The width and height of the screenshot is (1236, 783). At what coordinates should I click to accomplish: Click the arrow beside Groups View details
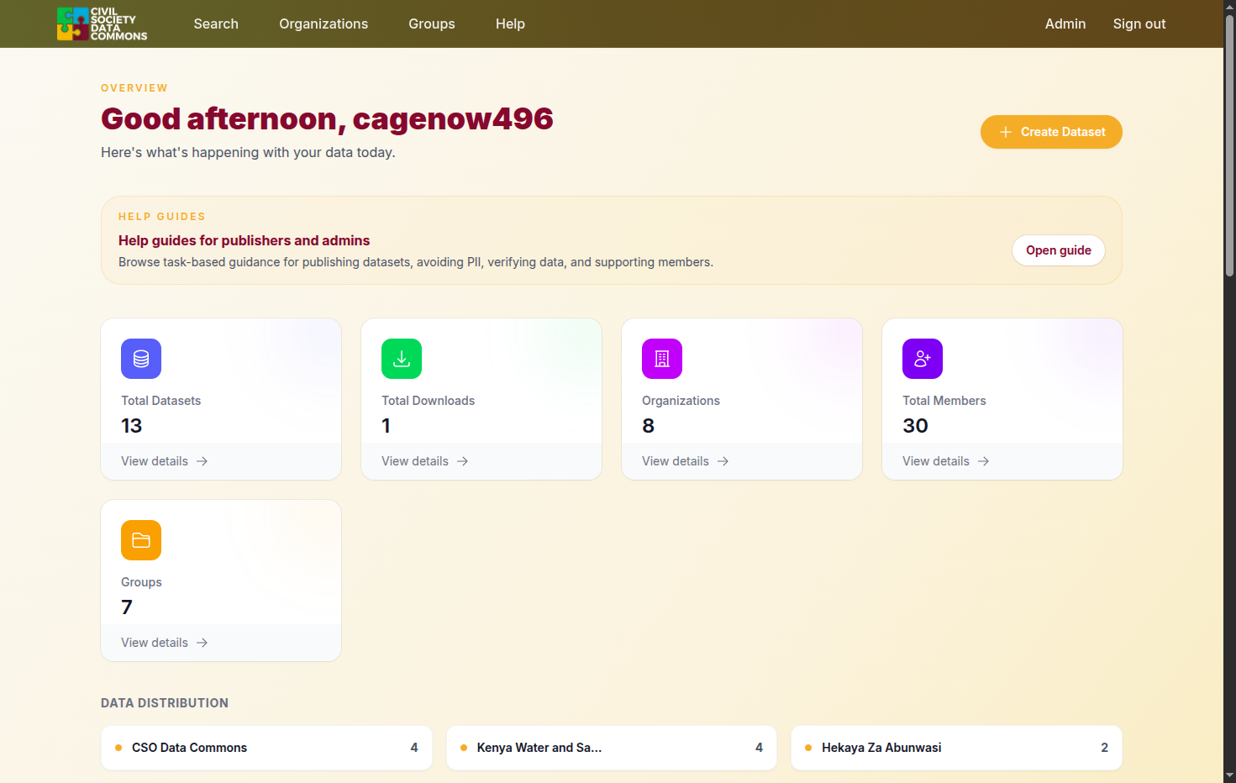[202, 643]
